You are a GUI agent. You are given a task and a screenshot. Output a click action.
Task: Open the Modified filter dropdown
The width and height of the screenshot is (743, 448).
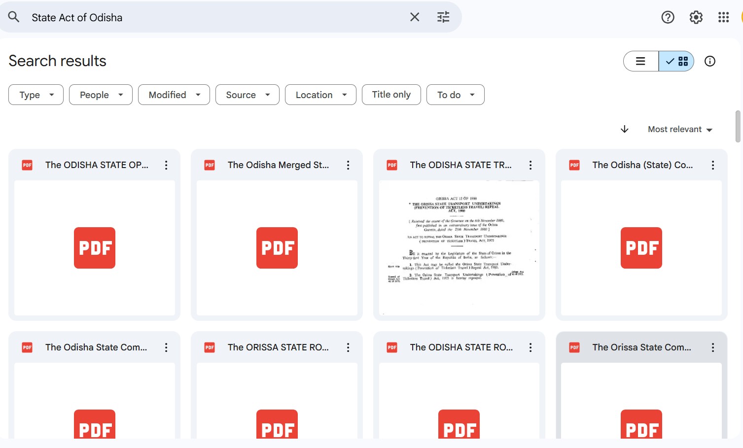[174, 95]
